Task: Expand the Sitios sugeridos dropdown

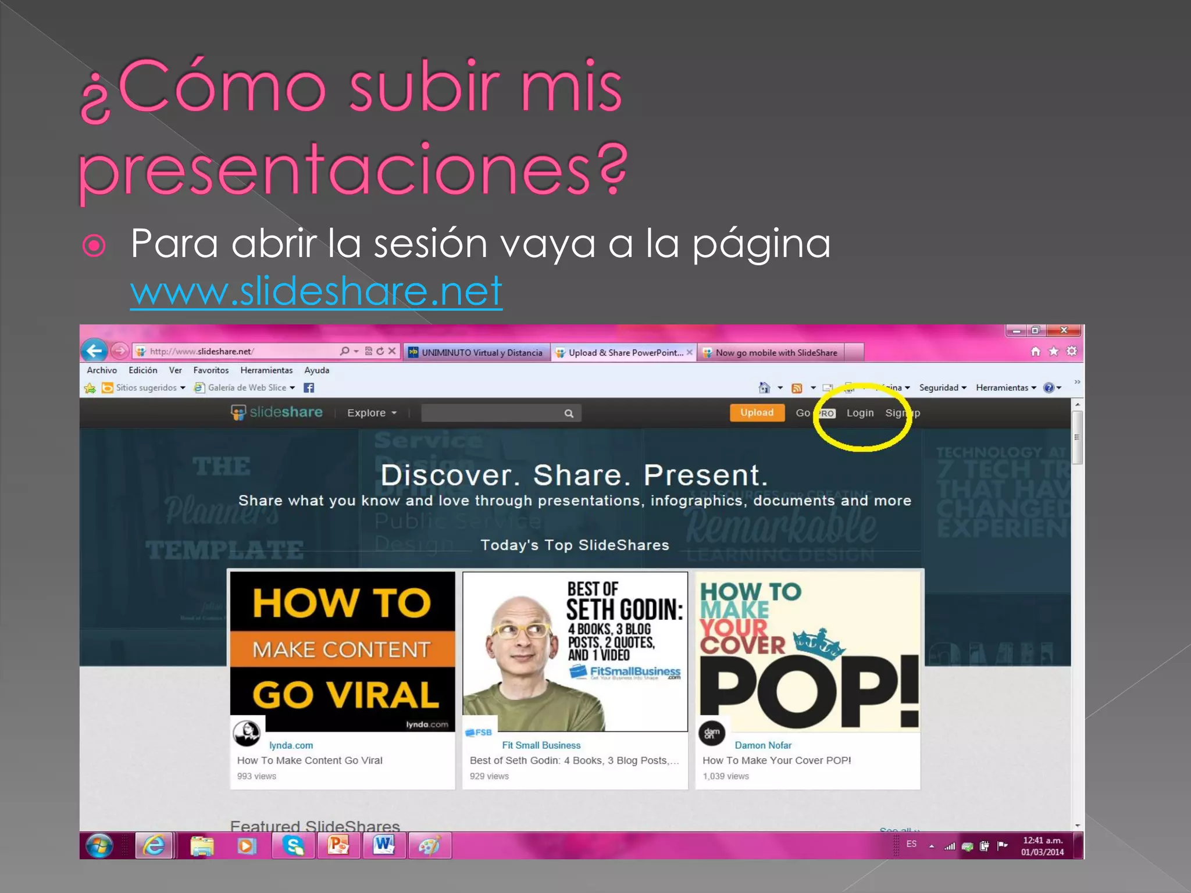Action: (x=183, y=388)
